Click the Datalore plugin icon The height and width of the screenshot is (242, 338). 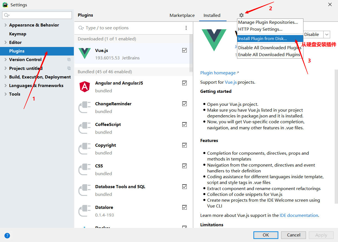85,211
